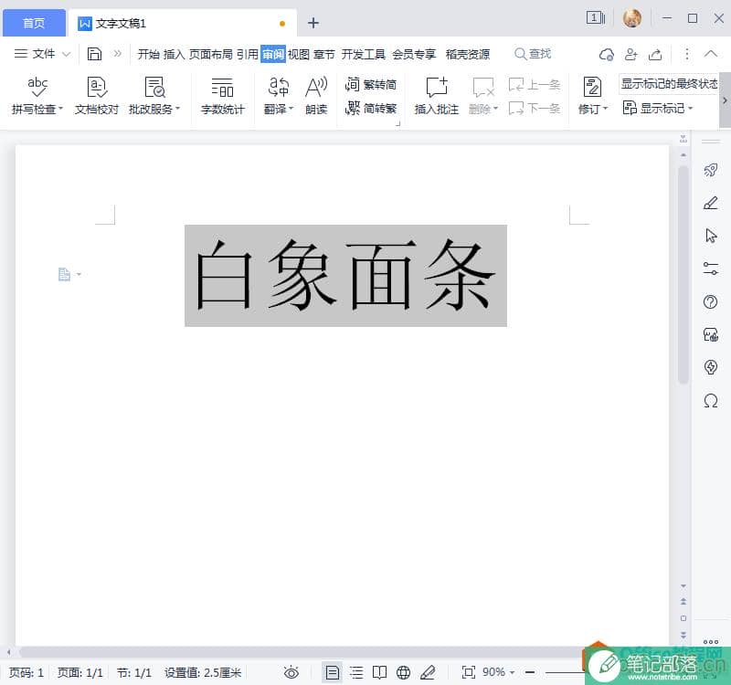Viewport: 731px width, 685px height.
Task: Expand the 修订 dropdown arrow
Action: [606, 109]
